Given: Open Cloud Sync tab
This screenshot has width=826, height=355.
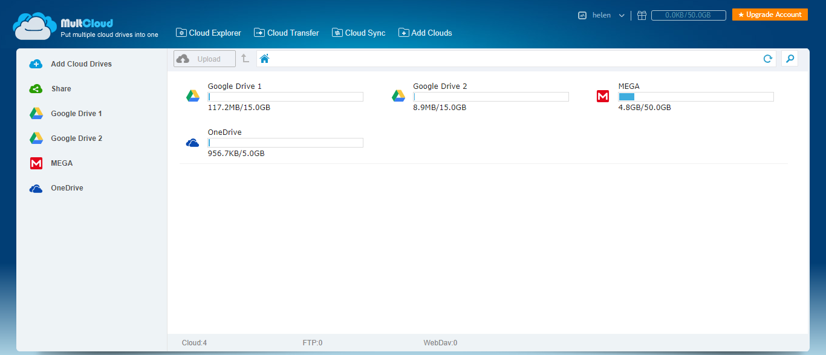Looking at the screenshot, I should pos(359,33).
